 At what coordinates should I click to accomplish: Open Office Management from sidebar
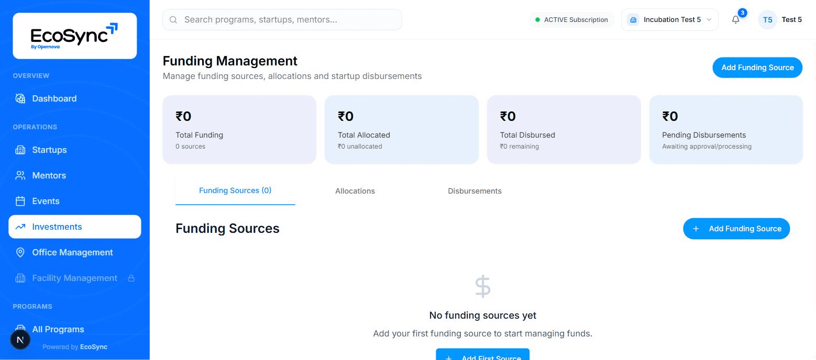coord(74,252)
